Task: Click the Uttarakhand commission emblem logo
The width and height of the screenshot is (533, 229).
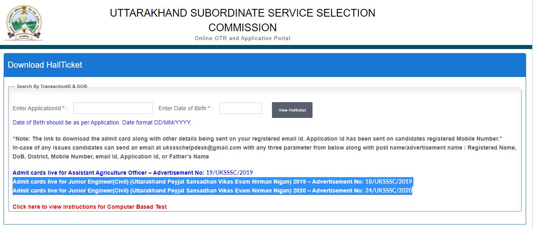Action: click(x=24, y=23)
